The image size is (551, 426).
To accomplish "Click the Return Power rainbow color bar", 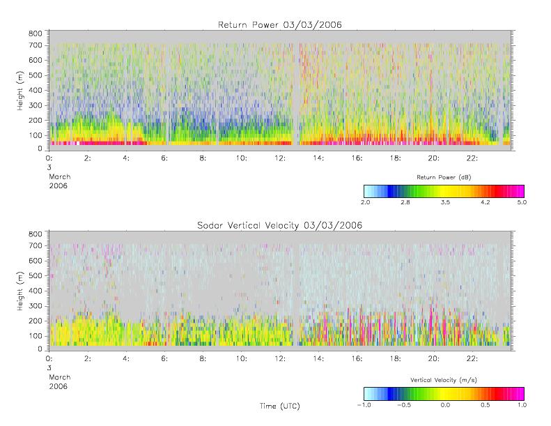I will pyautogui.click(x=444, y=191).
